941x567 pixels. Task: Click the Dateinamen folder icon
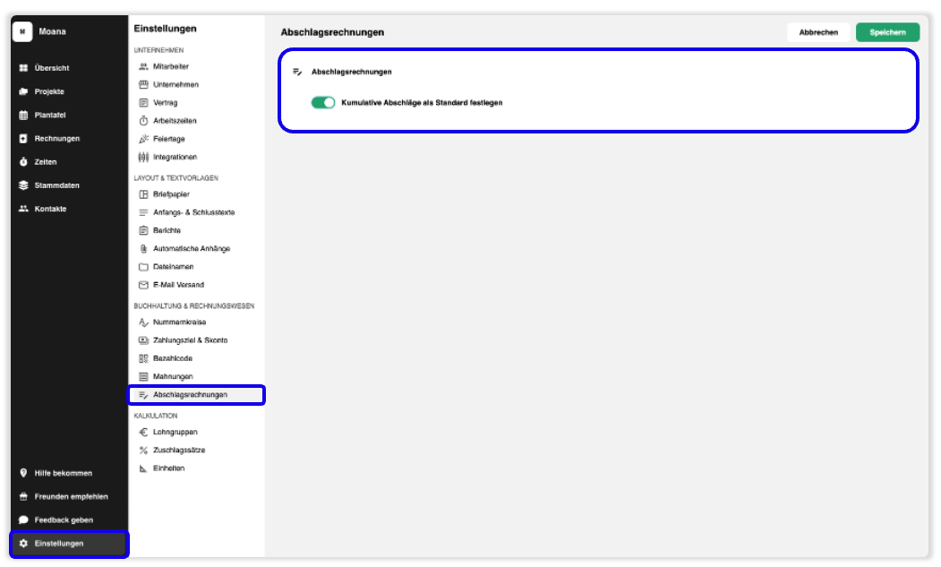click(143, 267)
